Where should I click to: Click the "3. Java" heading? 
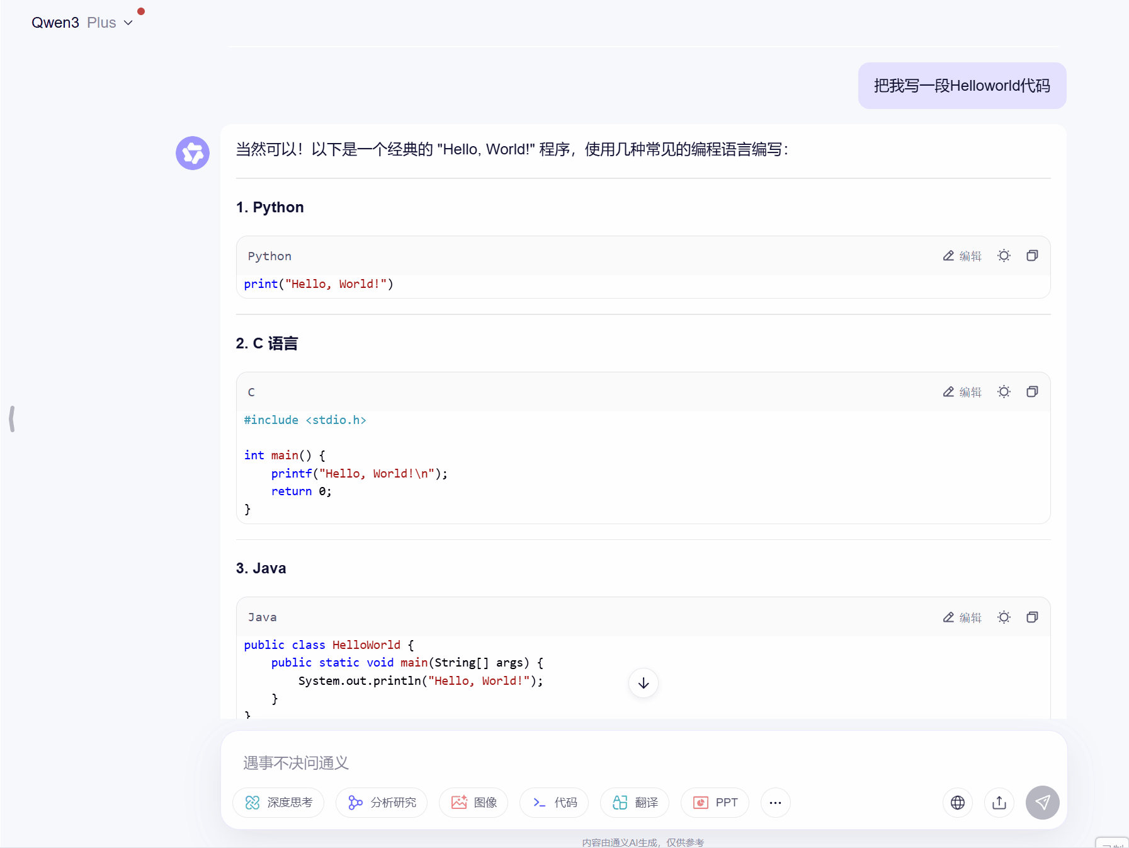click(x=261, y=568)
